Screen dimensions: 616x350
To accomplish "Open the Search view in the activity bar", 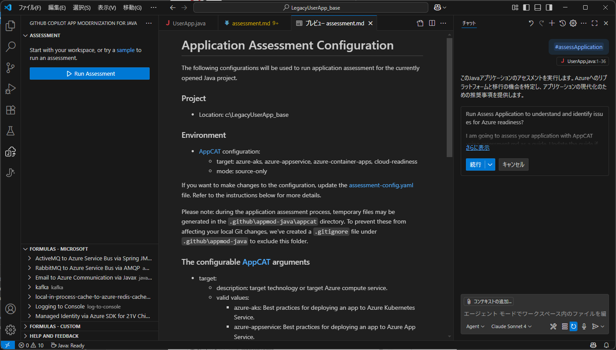I will pyautogui.click(x=10, y=47).
